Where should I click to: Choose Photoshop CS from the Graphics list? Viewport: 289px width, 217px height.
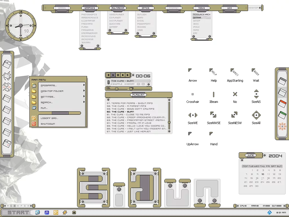coord(89,14)
